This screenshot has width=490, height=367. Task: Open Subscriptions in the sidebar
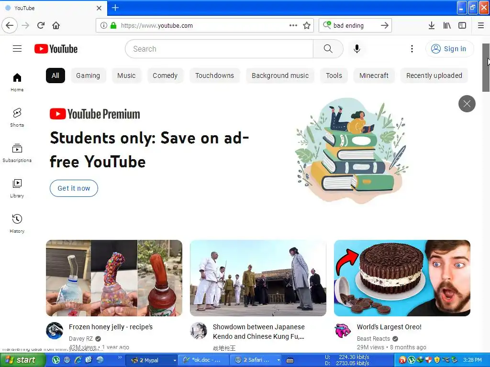coord(17,153)
